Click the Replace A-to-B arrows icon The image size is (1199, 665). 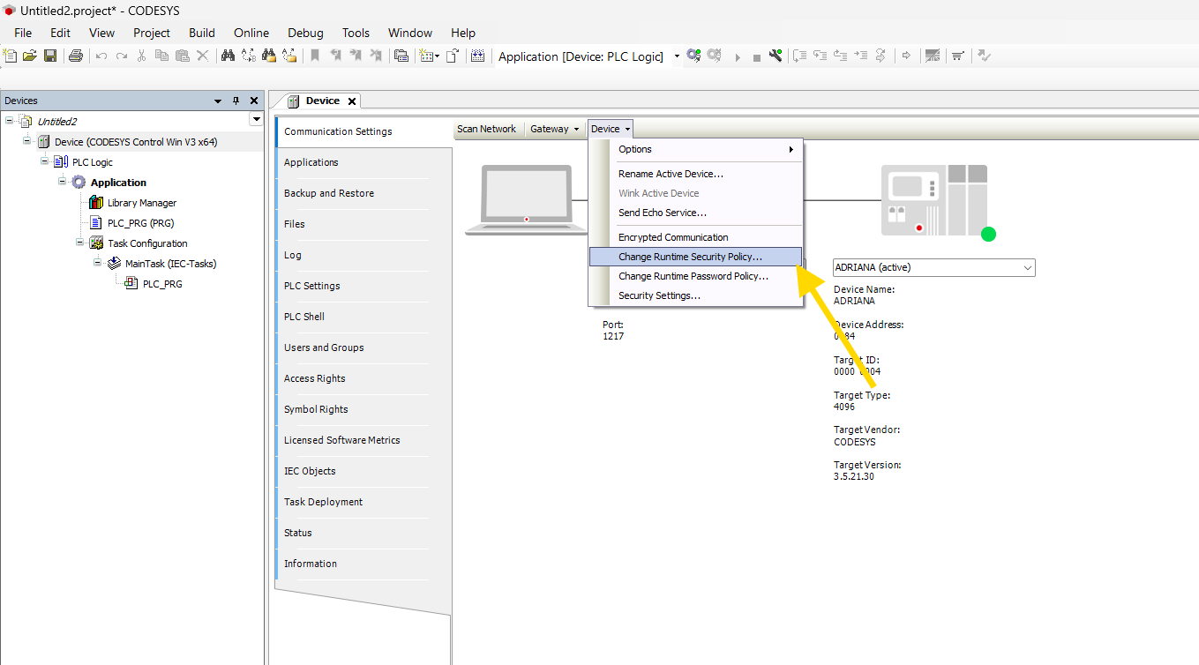(x=249, y=56)
